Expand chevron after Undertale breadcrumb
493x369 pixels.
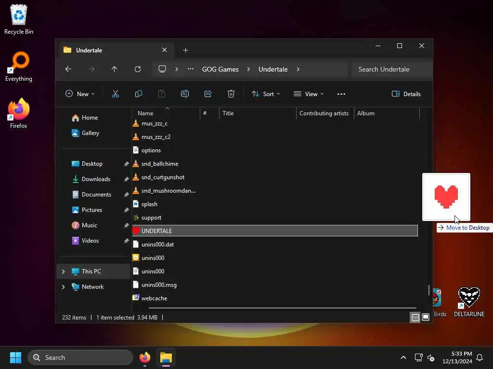(298, 69)
